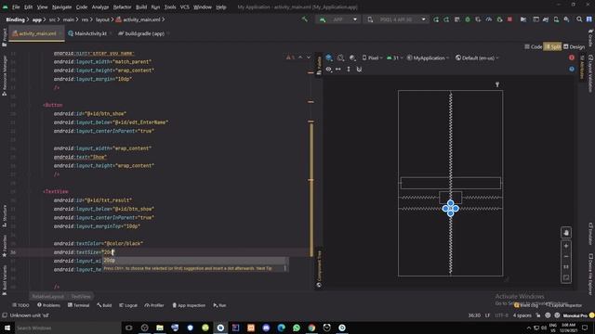The image size is (595, 334).
Task: Switch editor to Split view
Action: pyautogui.click(x=552, y=46)
